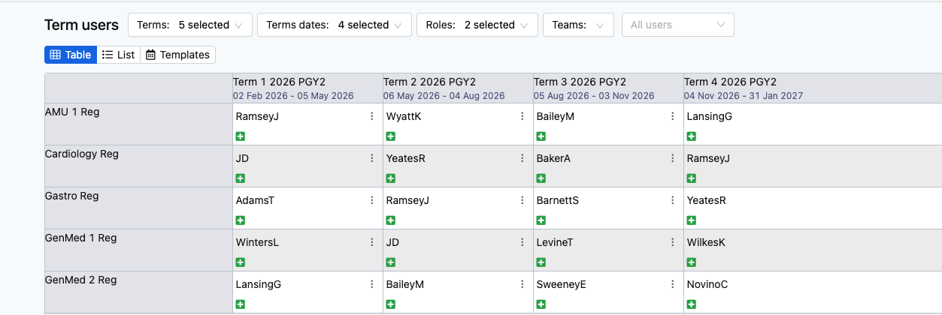Screen dimensions: 942x315
Task: Open the Teams filter dropdown
Action: pos(577,25)
